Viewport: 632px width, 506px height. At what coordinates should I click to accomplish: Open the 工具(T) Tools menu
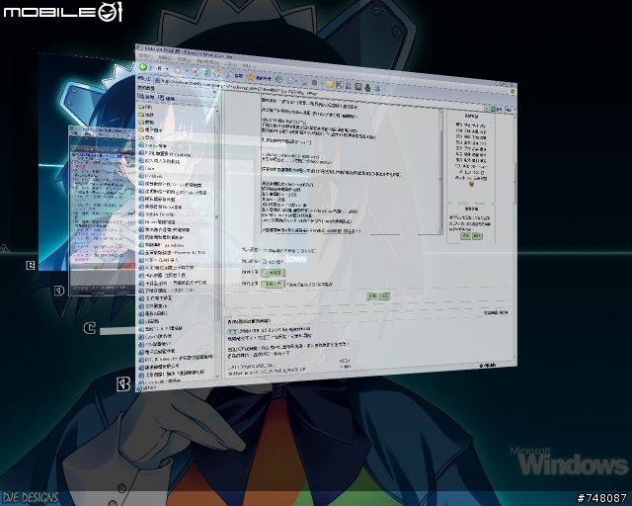tap(230, 64)
